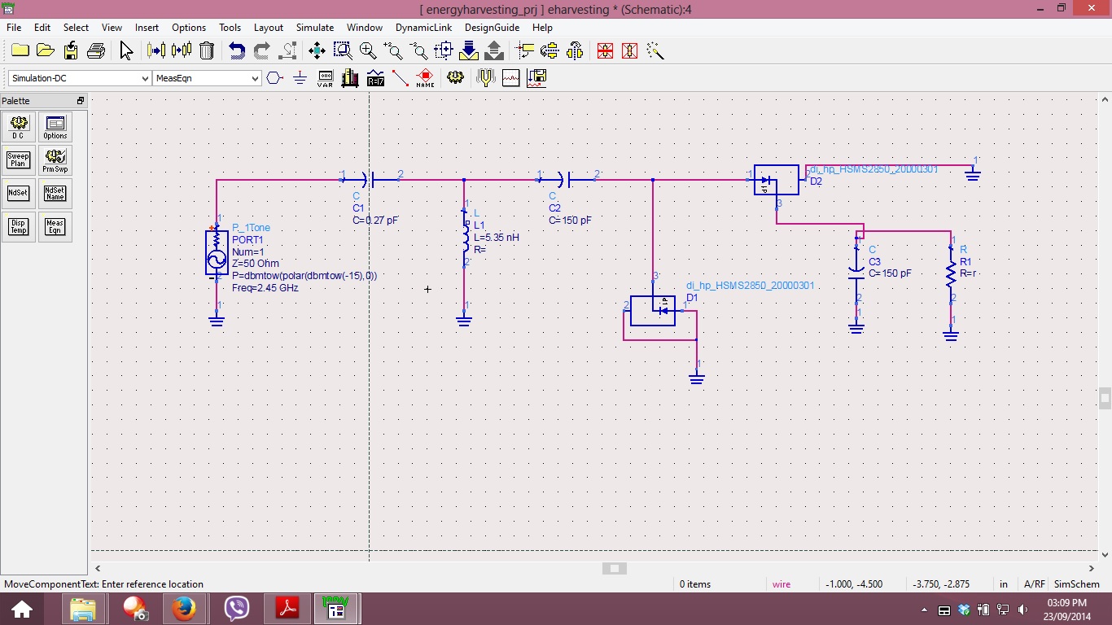Click the Sweep Plan palette button
The width and height of the screenshot is (1112, 625).
(18, 160)
